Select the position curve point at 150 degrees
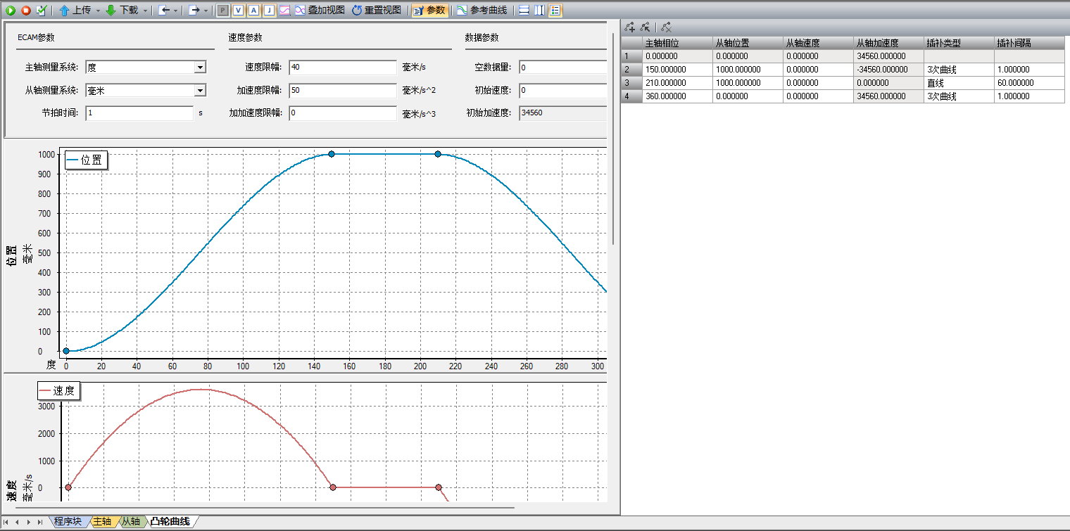The height and width of the screenshot is (531, 1070). click(332, 154)
